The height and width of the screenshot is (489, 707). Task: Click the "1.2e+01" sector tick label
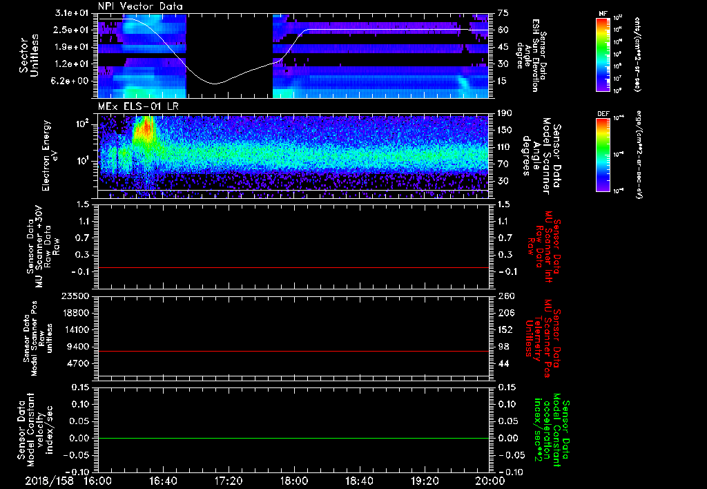tap(72, 64)
